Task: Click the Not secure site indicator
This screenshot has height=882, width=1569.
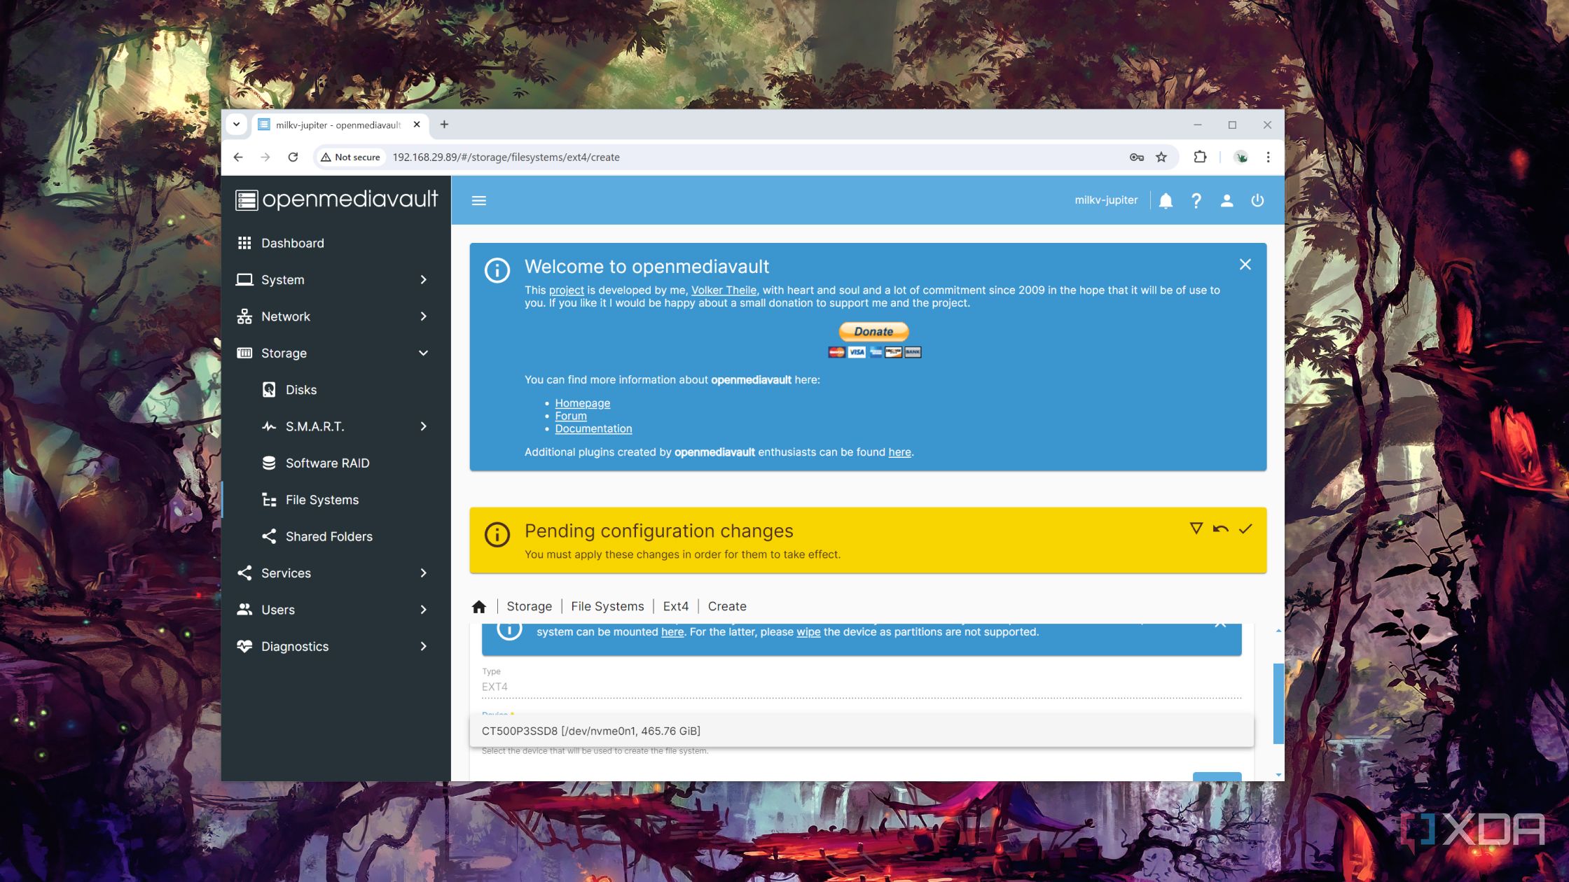Action: tap(350, 157)
